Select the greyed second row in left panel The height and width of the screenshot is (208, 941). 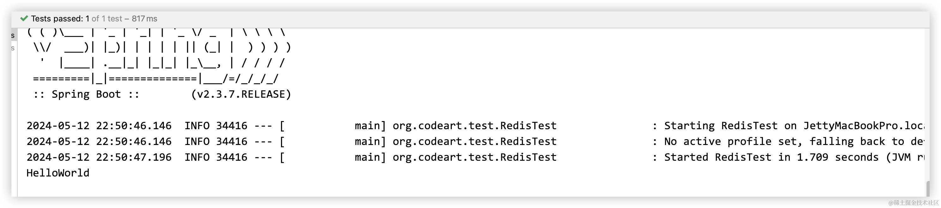[13, 48]
